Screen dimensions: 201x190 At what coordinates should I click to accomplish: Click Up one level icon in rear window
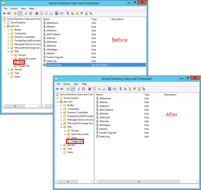click(15, 13)
